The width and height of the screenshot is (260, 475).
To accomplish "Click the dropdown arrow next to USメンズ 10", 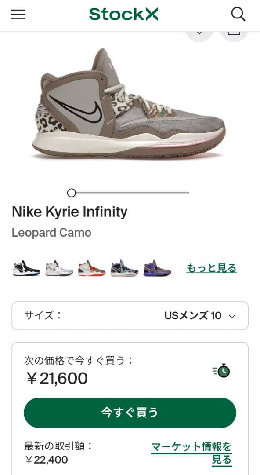I will click(x=231, y=316).
